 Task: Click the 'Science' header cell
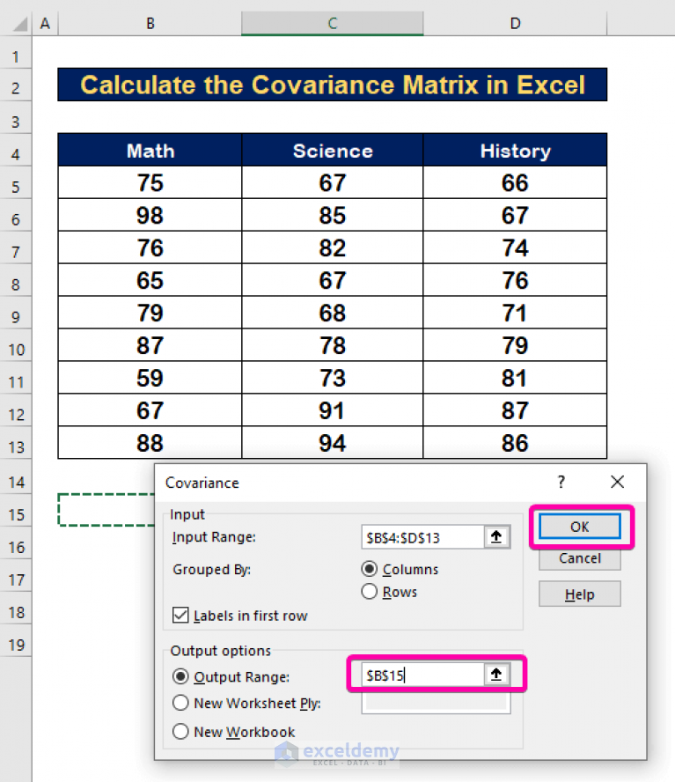click(333, 150)
